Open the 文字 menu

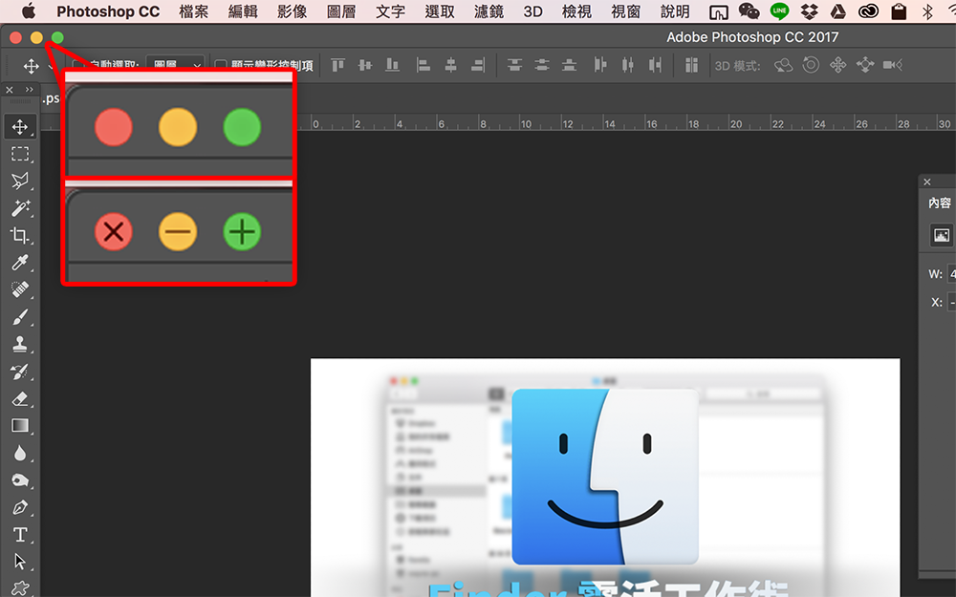(x=390, y=11)
